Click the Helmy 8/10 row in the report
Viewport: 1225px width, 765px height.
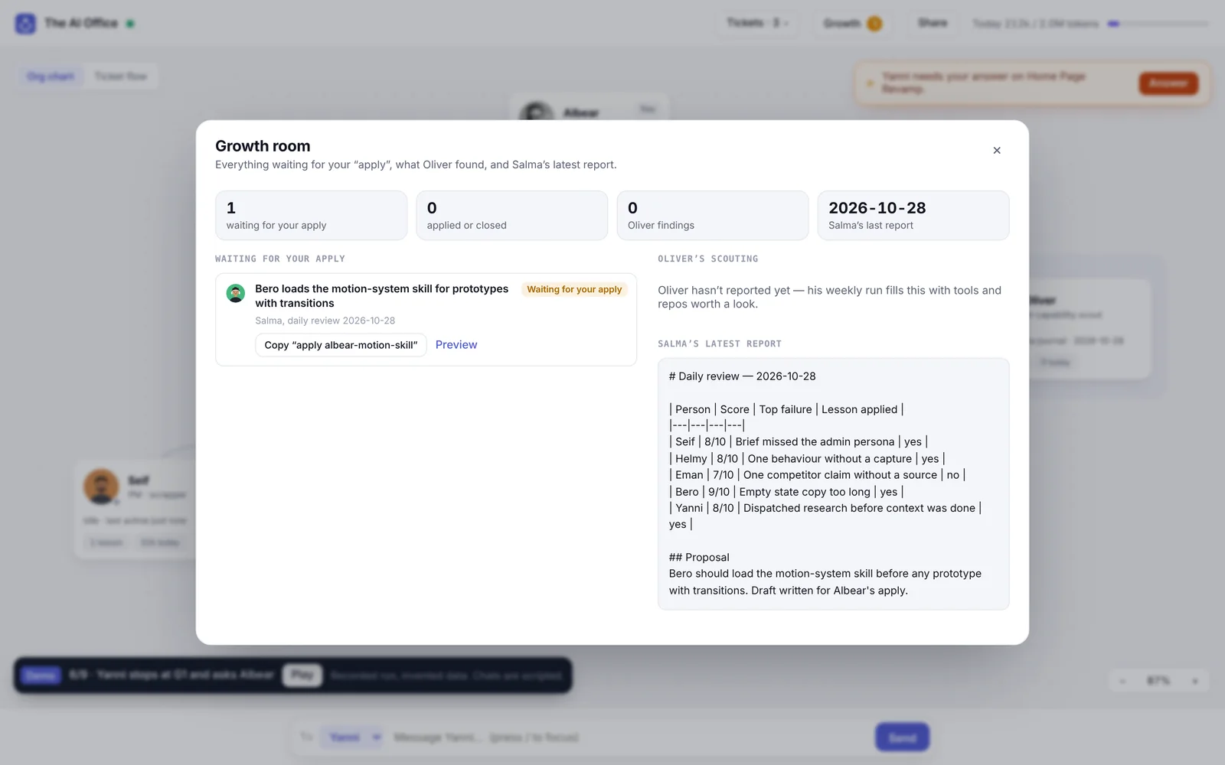coord(807,458)
